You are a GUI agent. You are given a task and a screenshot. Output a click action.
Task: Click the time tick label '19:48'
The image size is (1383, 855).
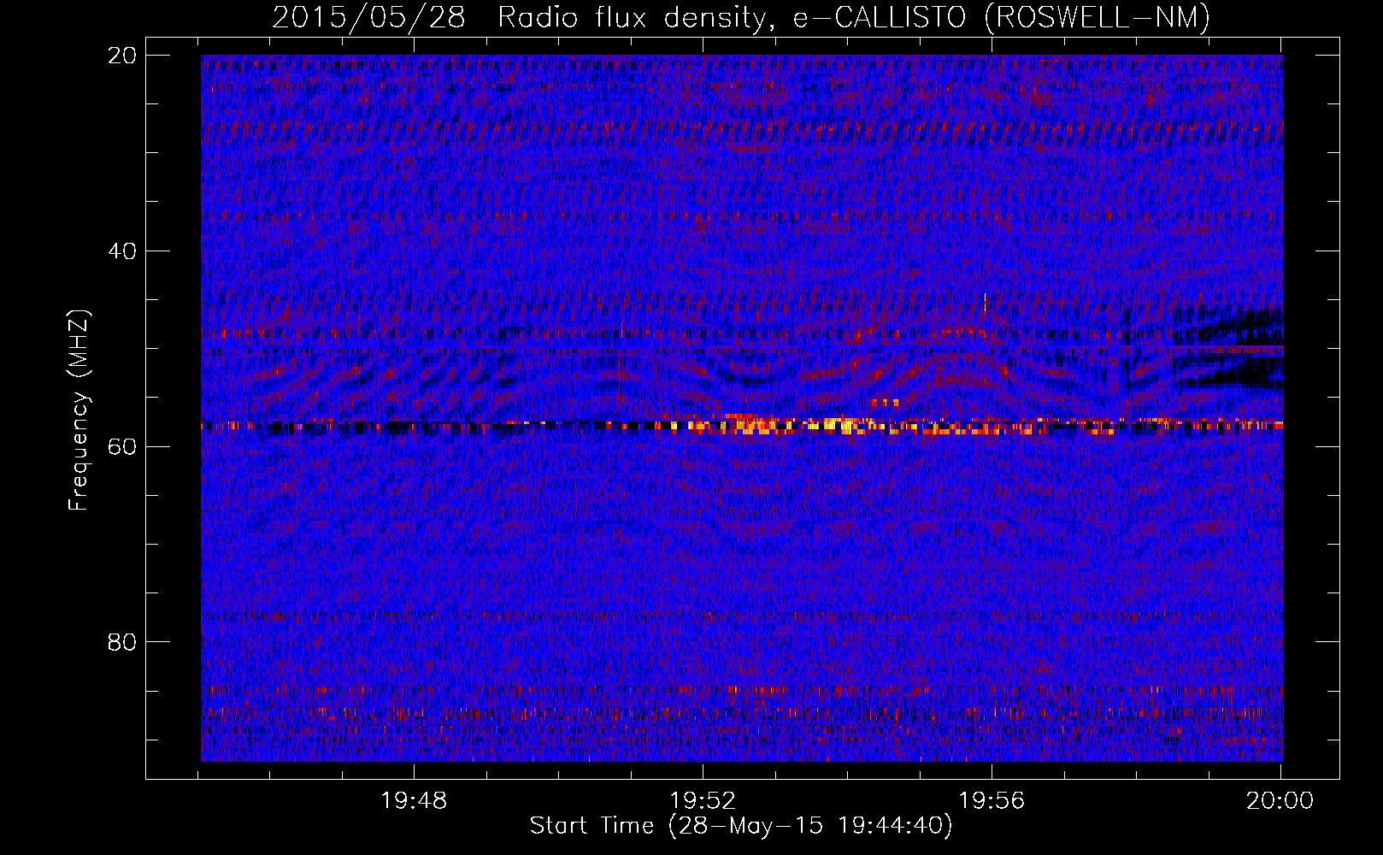coord(414,800)
